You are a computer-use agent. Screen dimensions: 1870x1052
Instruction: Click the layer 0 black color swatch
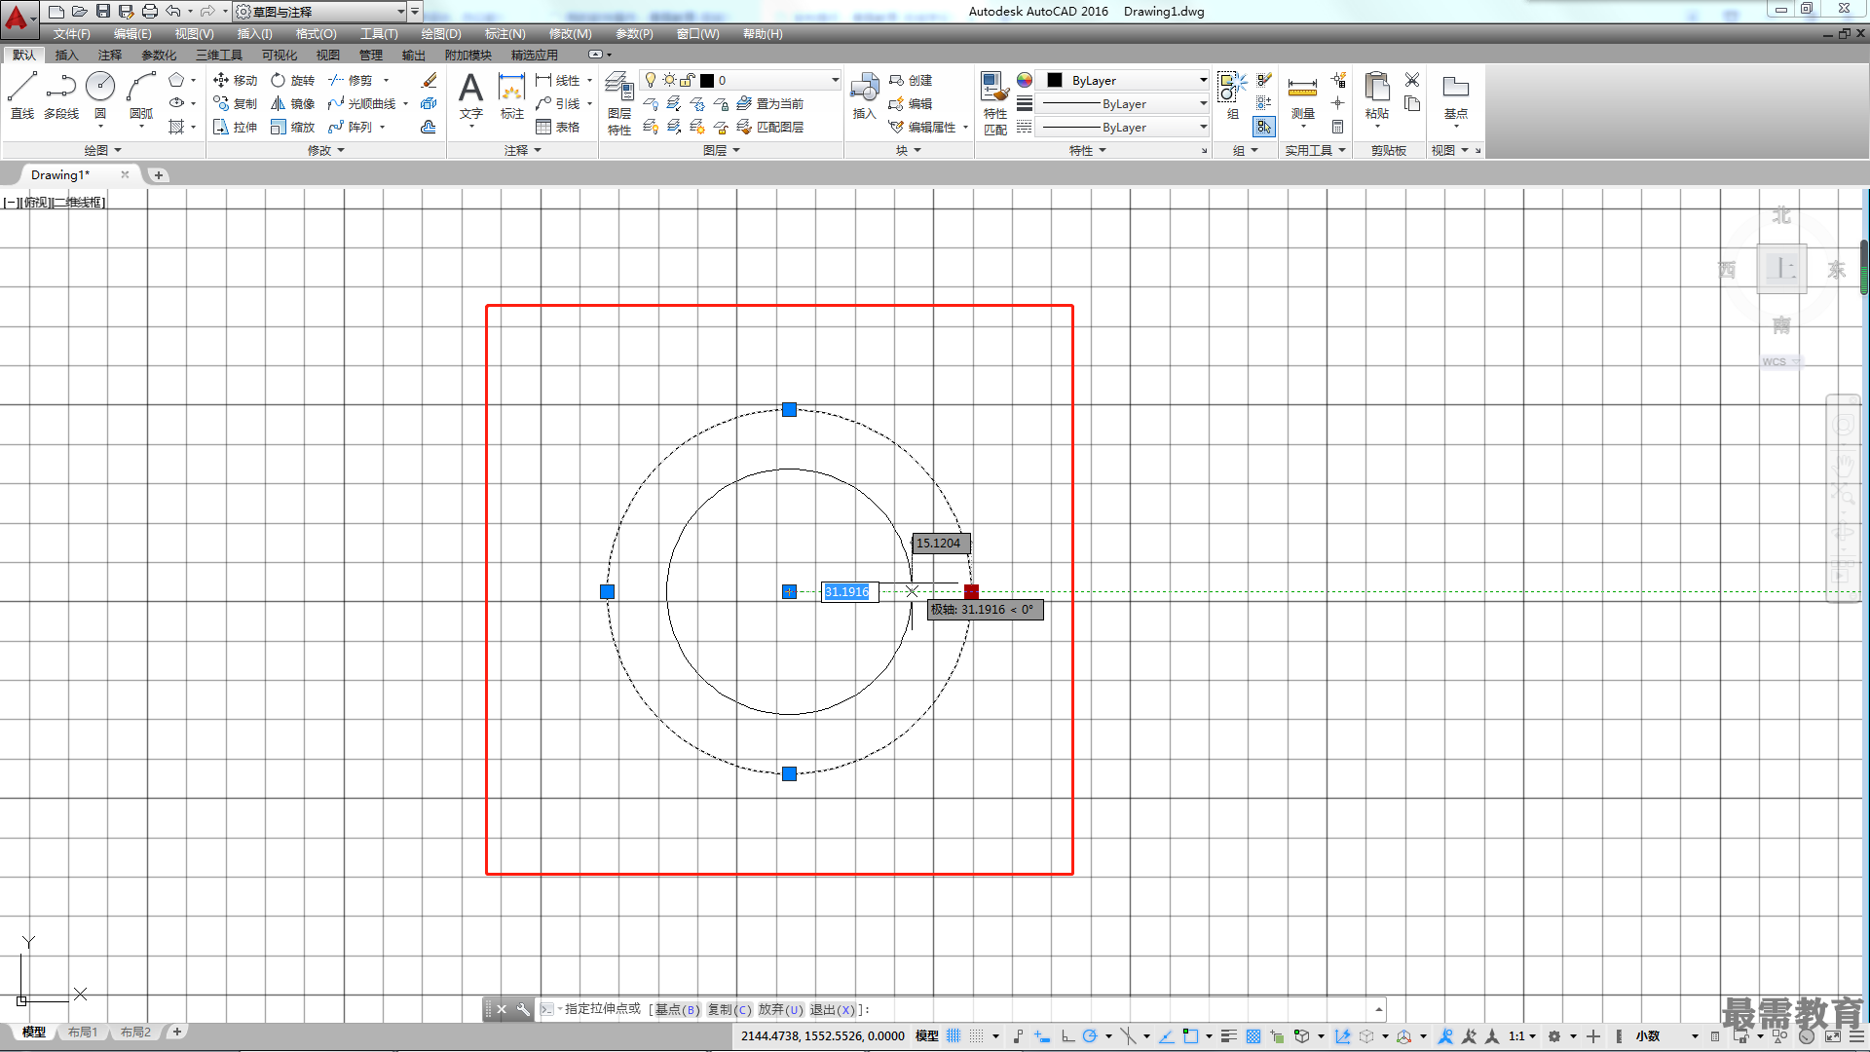707,80
